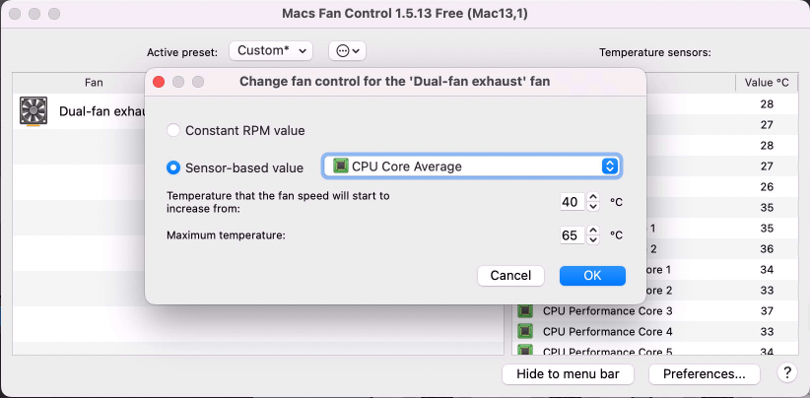Click the help question mark button

786,373
